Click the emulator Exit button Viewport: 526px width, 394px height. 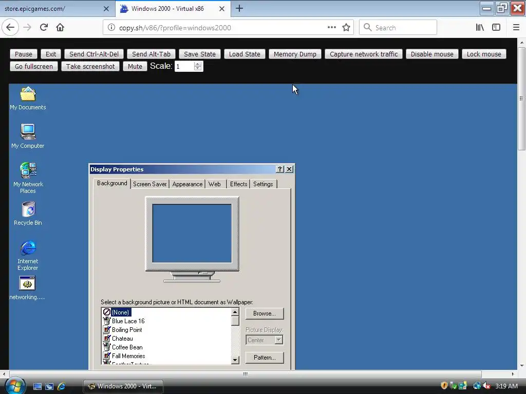coord(51,54)
